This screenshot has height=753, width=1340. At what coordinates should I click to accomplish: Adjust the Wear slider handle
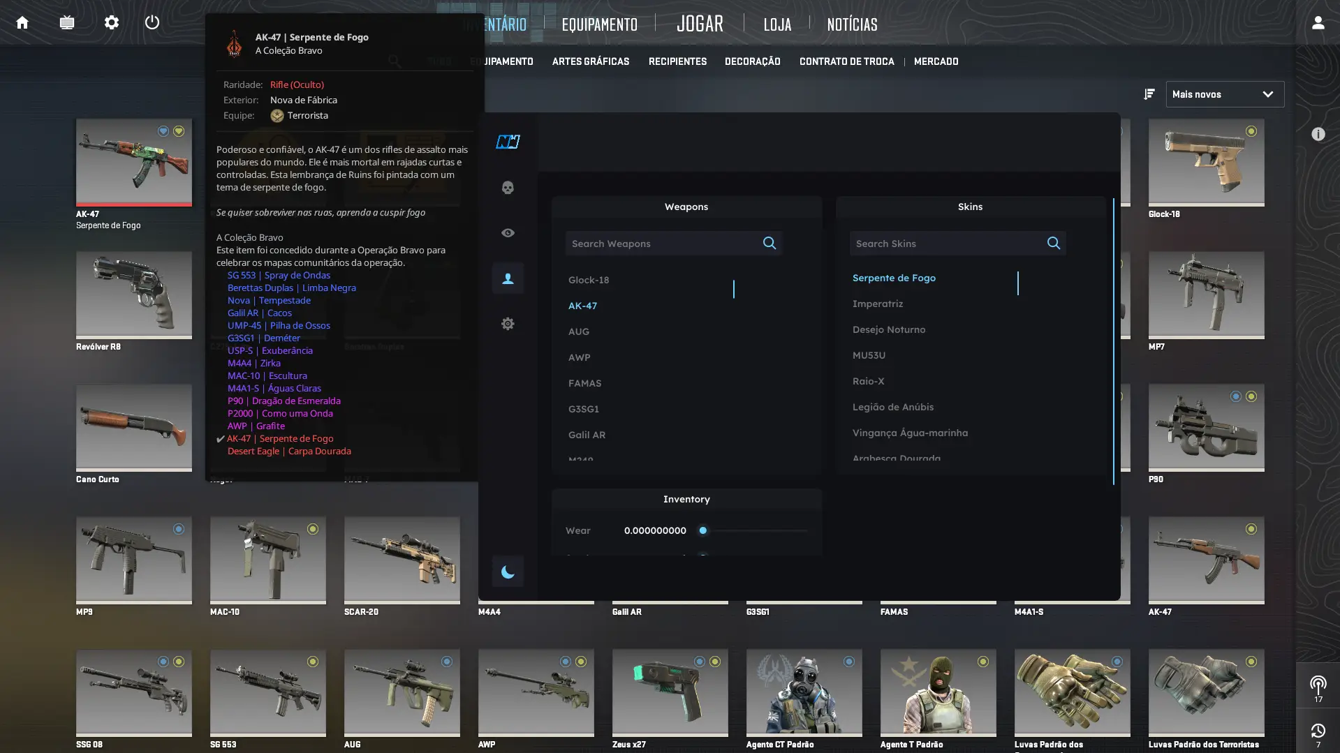703,530
